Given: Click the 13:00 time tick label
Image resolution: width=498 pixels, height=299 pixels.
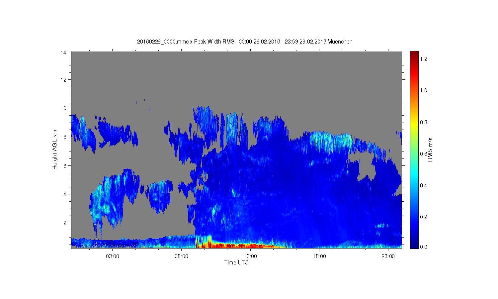Looking at the screenshot, I should click(250, 256).
